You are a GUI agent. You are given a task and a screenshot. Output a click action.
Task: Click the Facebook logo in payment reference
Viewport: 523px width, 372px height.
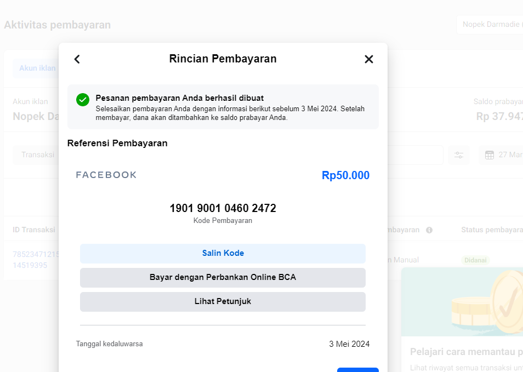(x=106, y=175)
